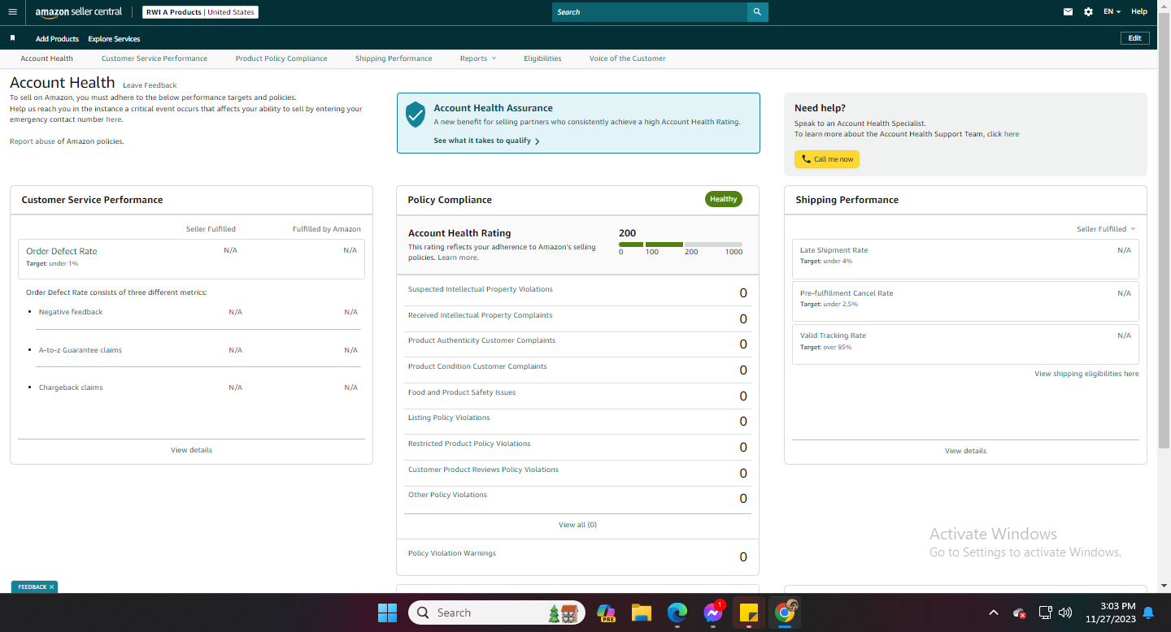This screenshot has height=632, width=1171.
Task: Open the Eligibilities tab
Action: 542,58
